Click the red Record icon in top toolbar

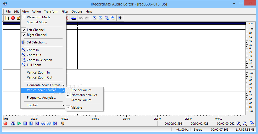pyautogui.click(x=13, y=18)
